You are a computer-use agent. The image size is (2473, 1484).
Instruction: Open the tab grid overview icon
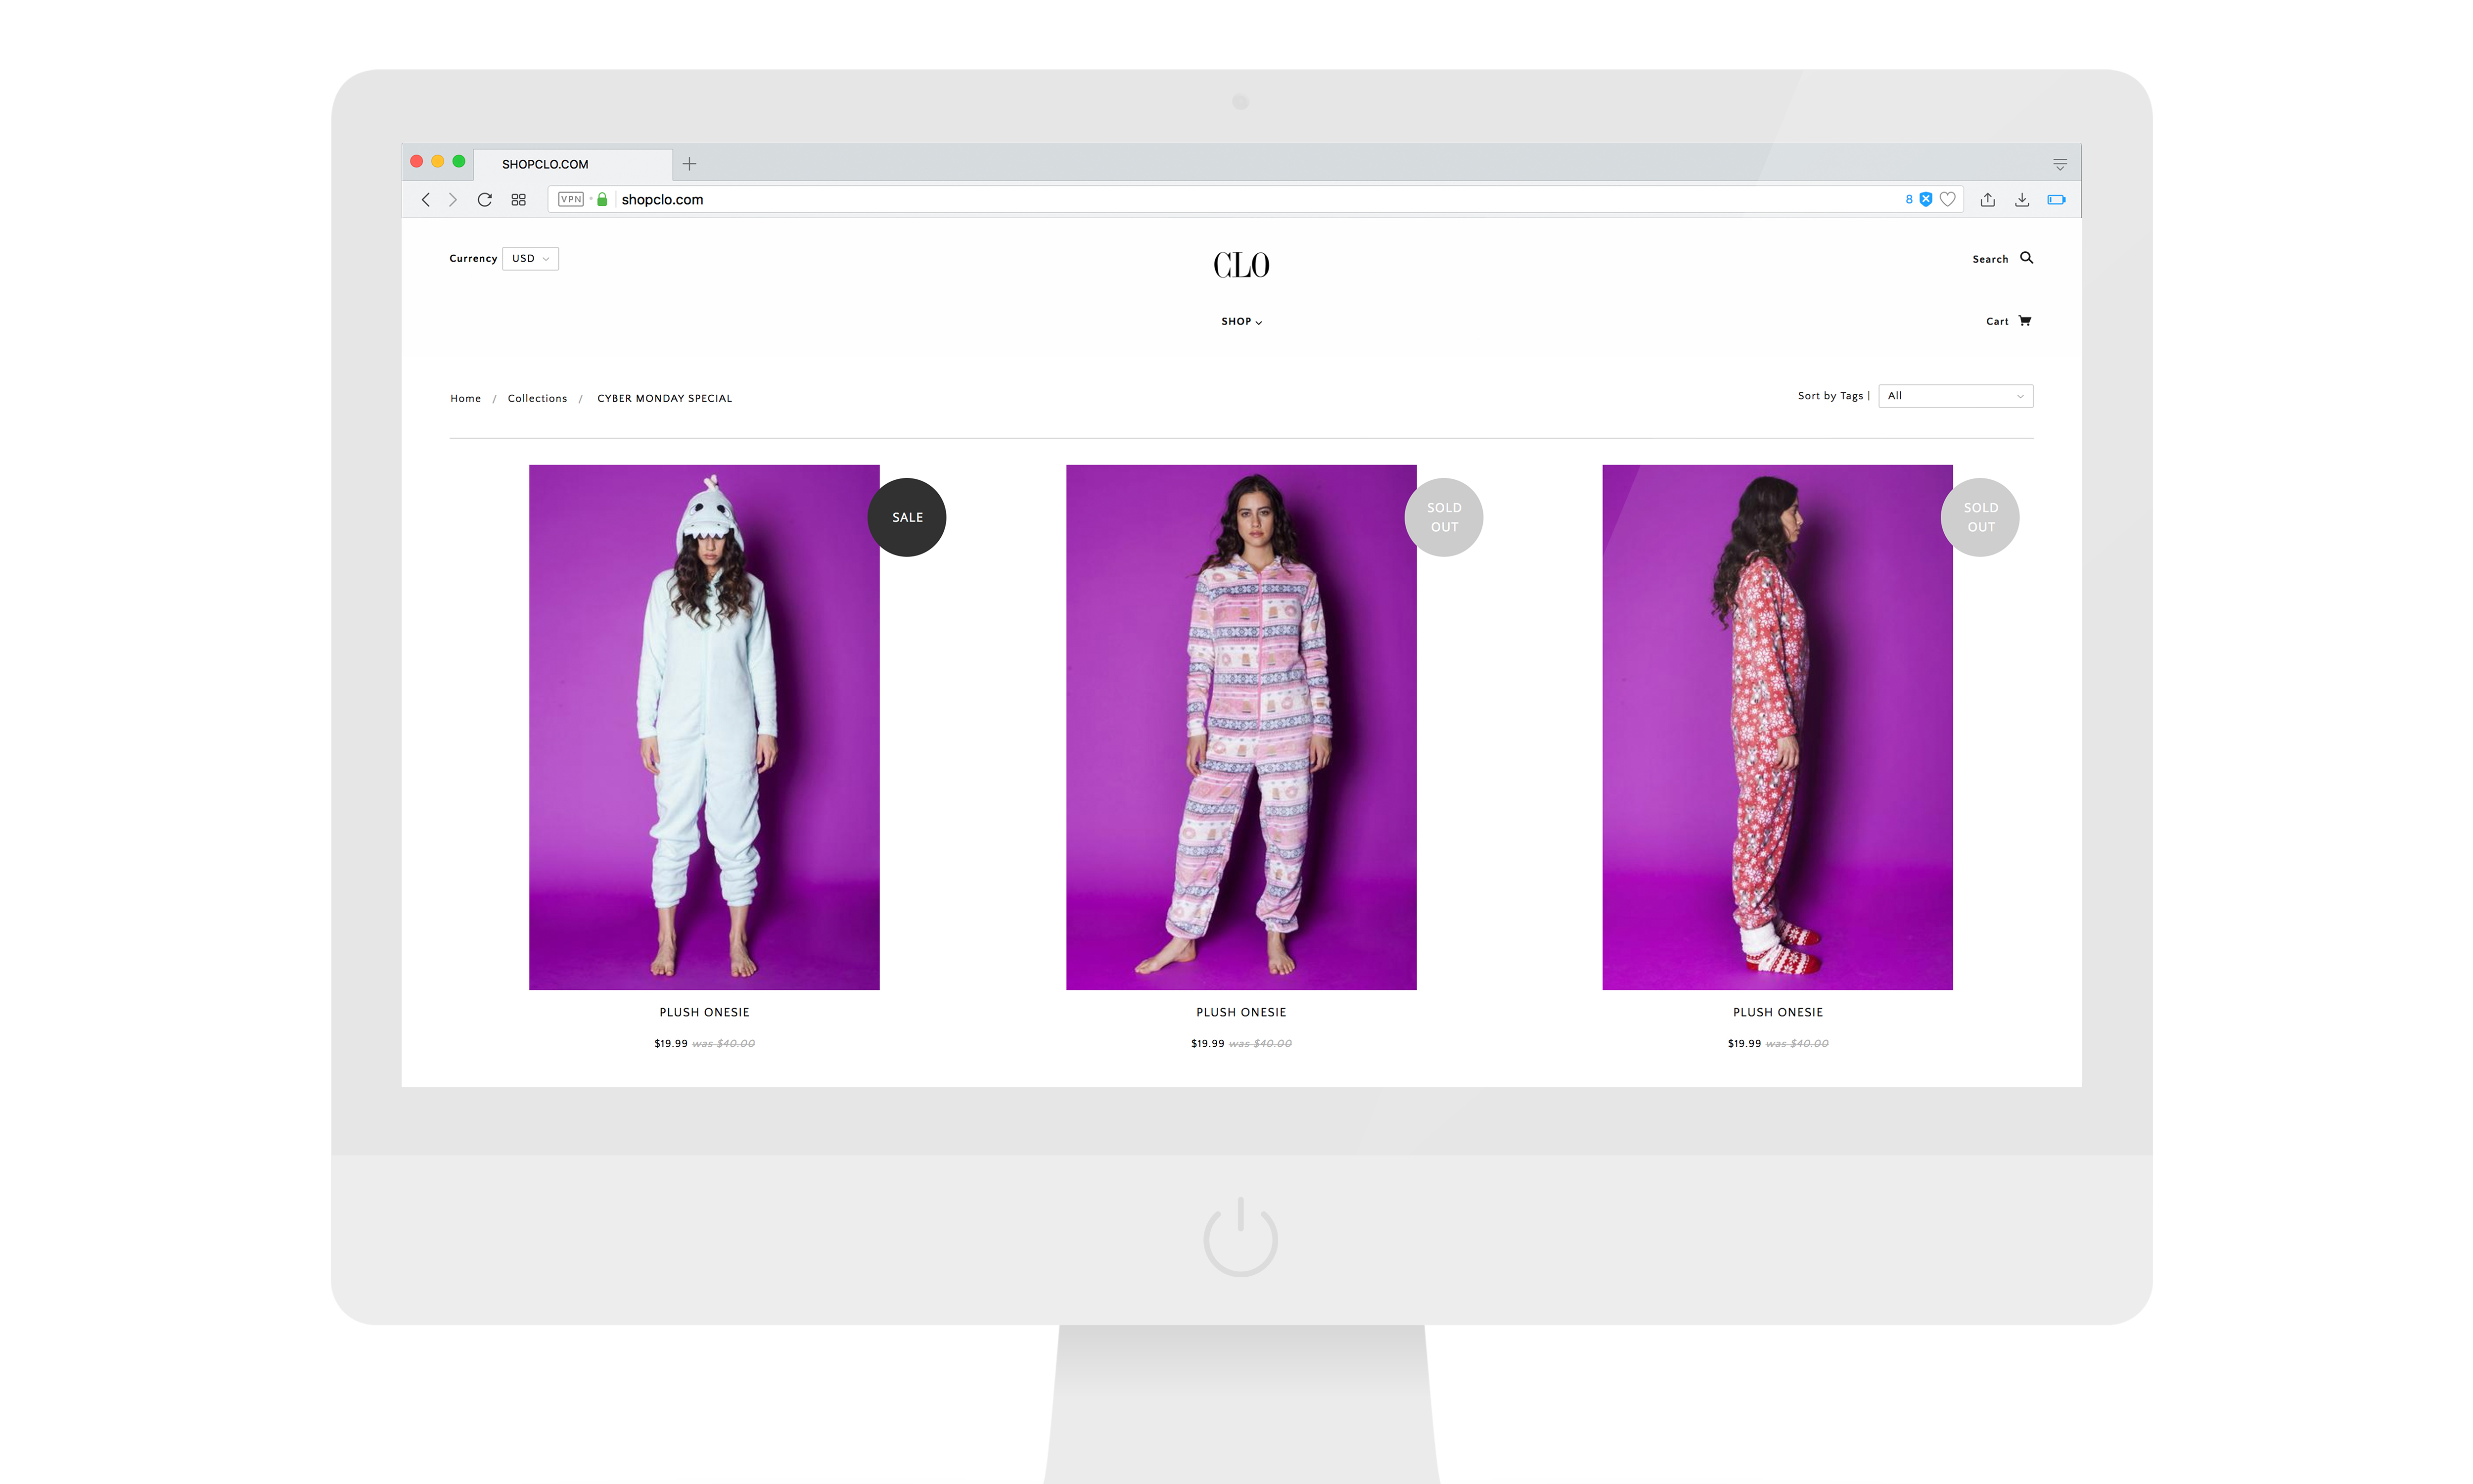(518, 199)
